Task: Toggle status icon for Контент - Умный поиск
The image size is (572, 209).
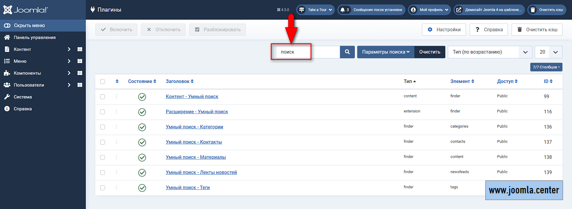Action: click(142, 96)
